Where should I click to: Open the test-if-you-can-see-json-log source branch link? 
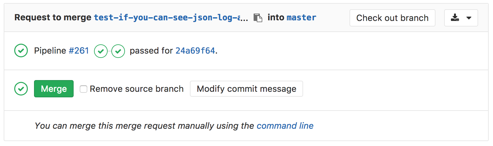point(171,18)
